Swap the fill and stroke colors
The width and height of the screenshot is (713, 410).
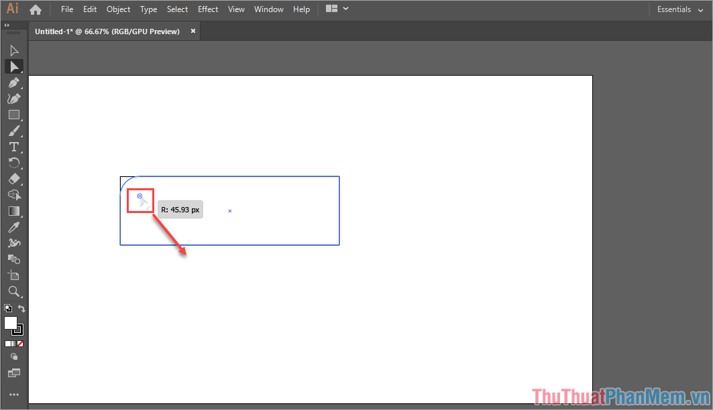[x=21, y=308]
